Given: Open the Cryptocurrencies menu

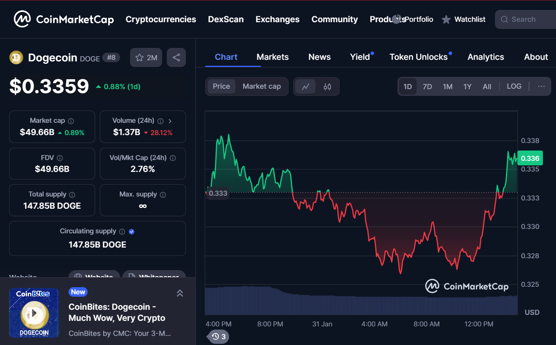Looking at the screenshot, I should pyautogui.click(x=161, y=19).
